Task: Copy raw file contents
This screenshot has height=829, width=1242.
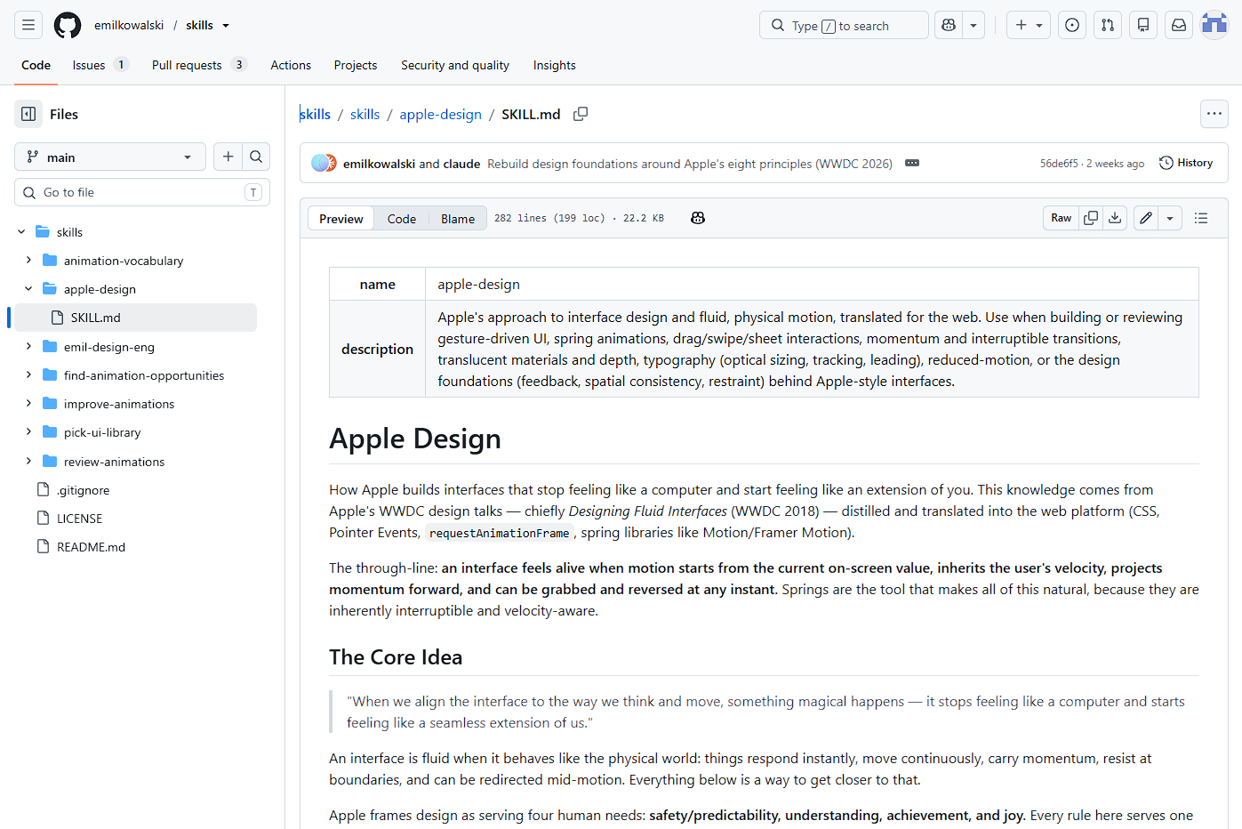Action: click(1091, 218)
